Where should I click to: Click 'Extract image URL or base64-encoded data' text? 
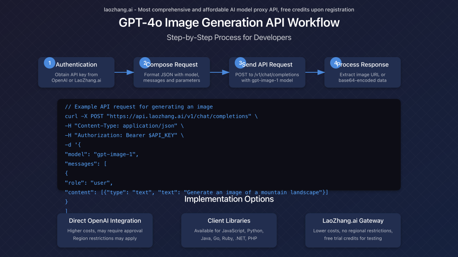click(x=362, y=78)
